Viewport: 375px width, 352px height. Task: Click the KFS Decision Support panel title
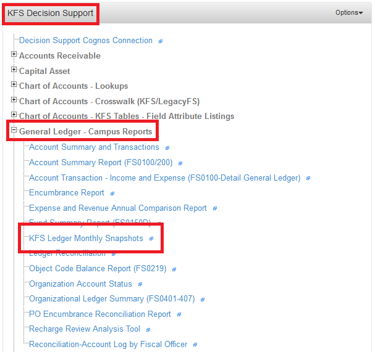click(50, 13)
